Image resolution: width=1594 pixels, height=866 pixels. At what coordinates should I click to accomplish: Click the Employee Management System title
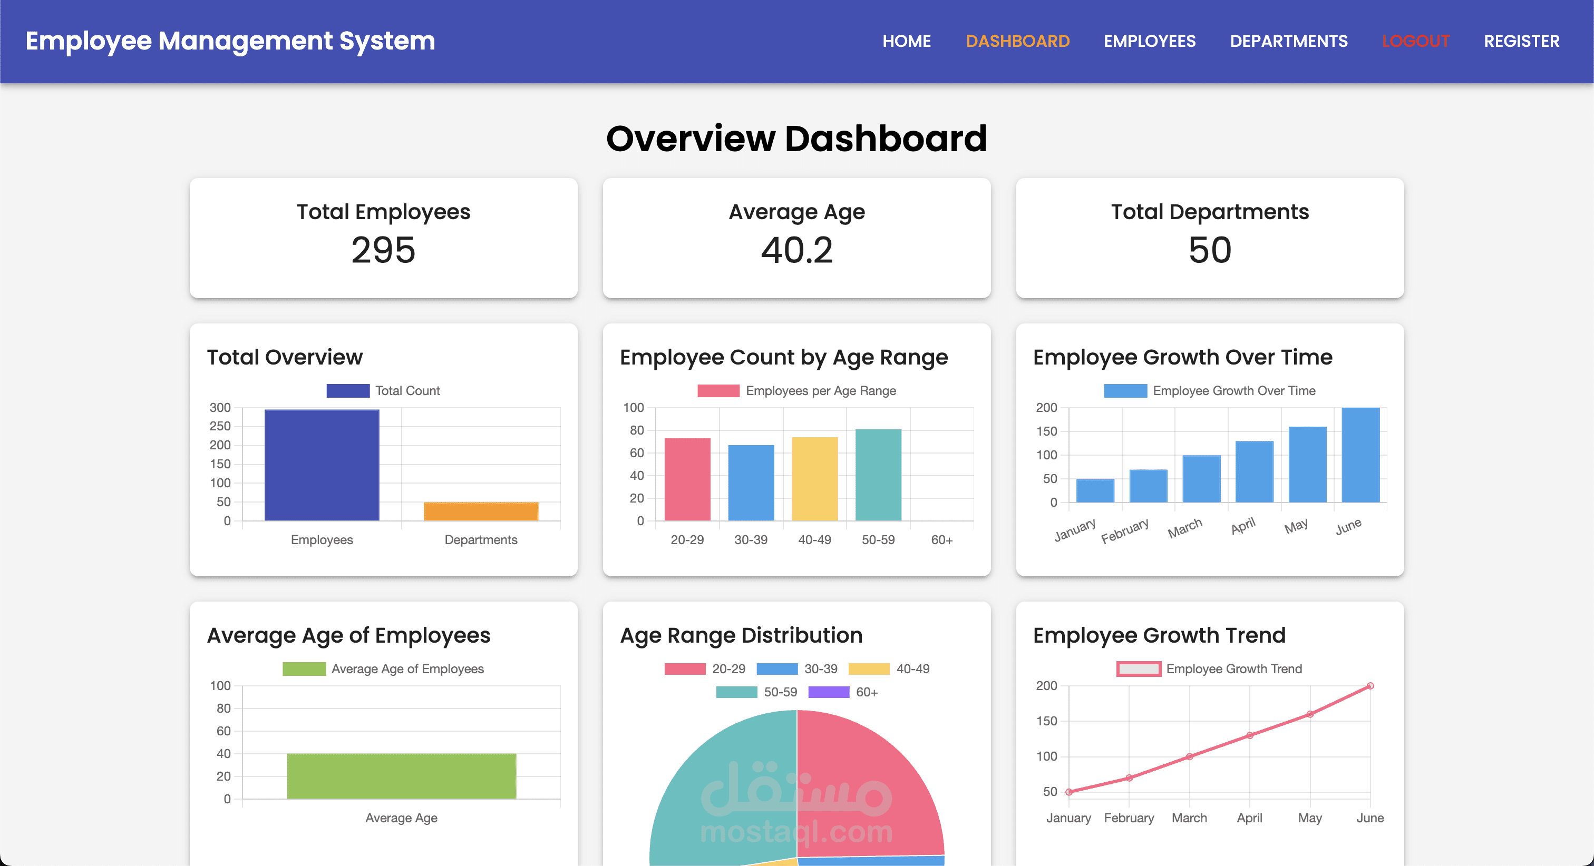point(230,42)
